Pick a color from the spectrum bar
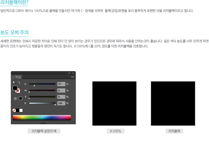Screen dimensions: 209x149 tap(42, 117)
